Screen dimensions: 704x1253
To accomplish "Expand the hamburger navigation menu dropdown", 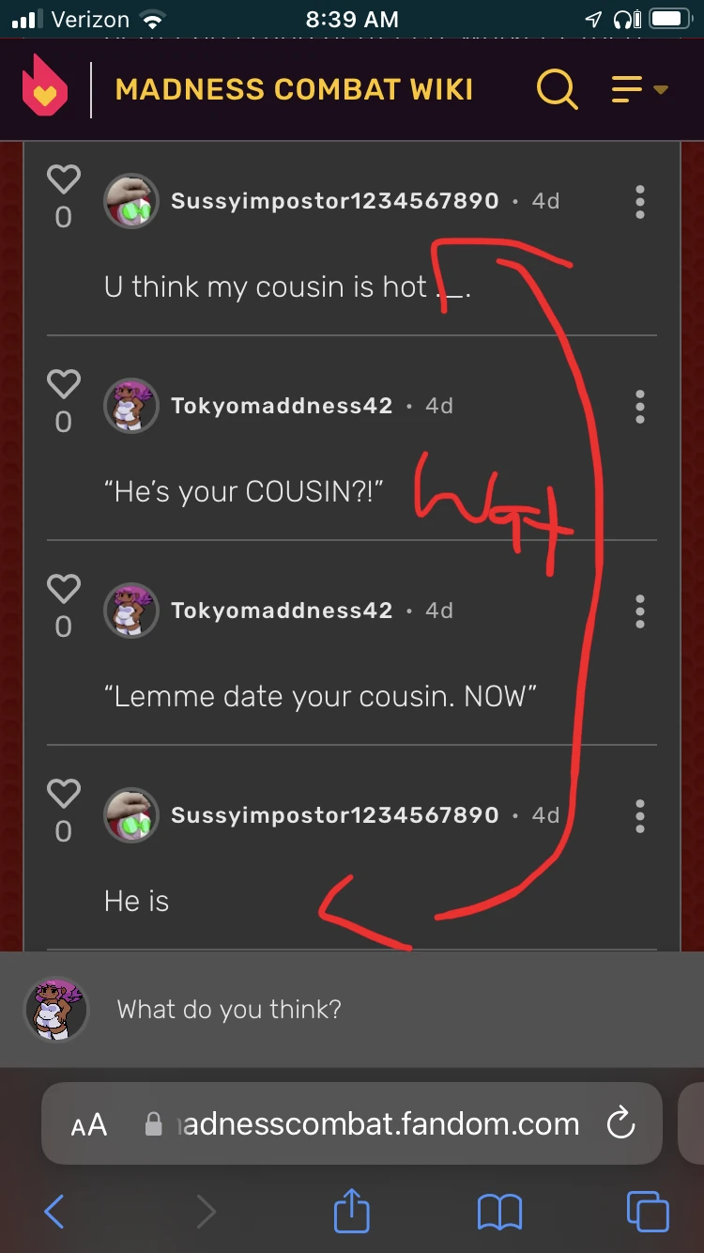I will coord(639,89).
